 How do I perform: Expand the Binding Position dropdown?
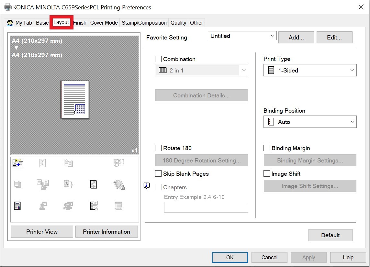pos(310,122)
